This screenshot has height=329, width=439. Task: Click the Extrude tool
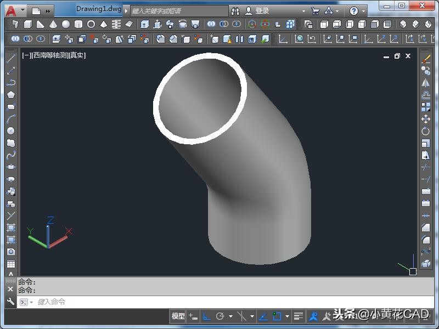(144, 25)
